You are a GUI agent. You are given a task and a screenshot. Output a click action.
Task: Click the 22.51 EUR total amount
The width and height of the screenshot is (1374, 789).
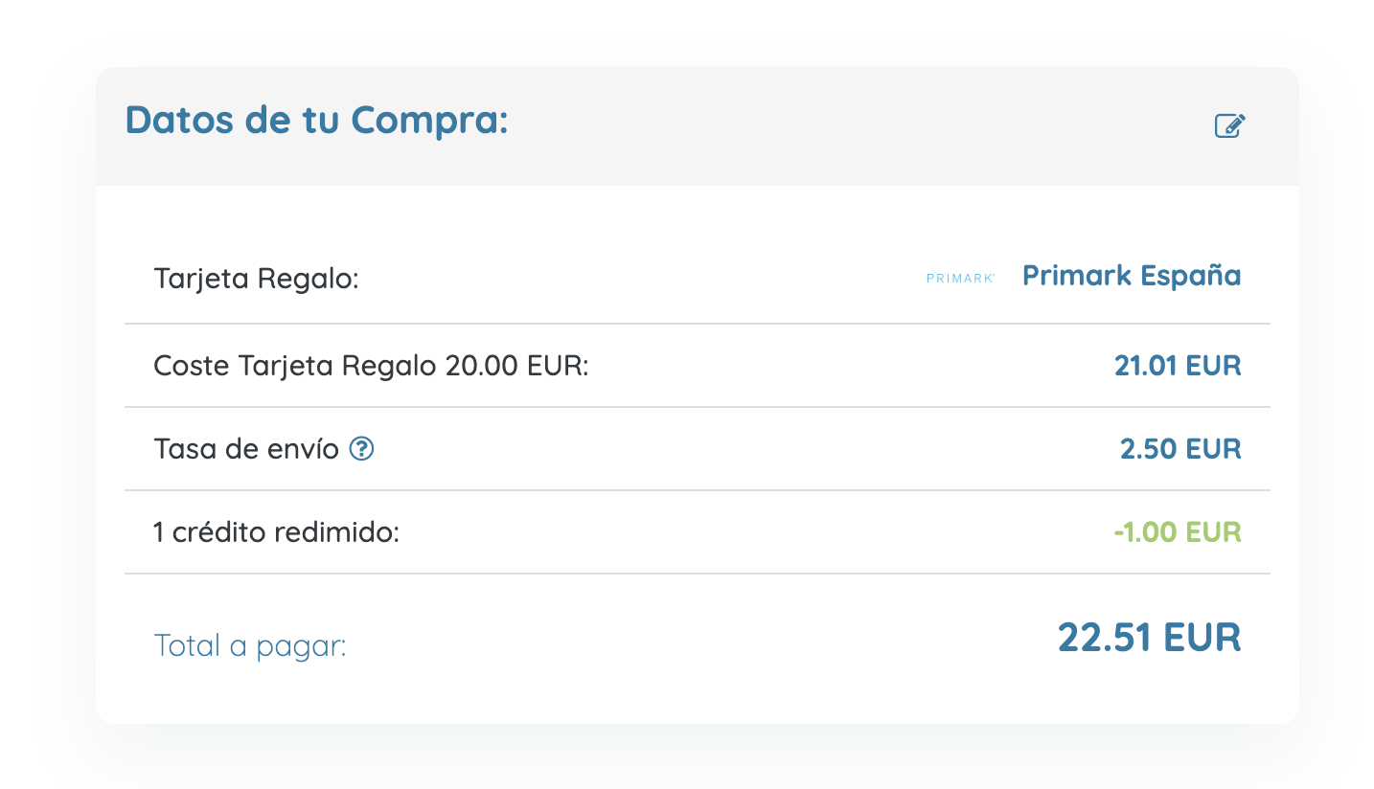pos(1150,637)
